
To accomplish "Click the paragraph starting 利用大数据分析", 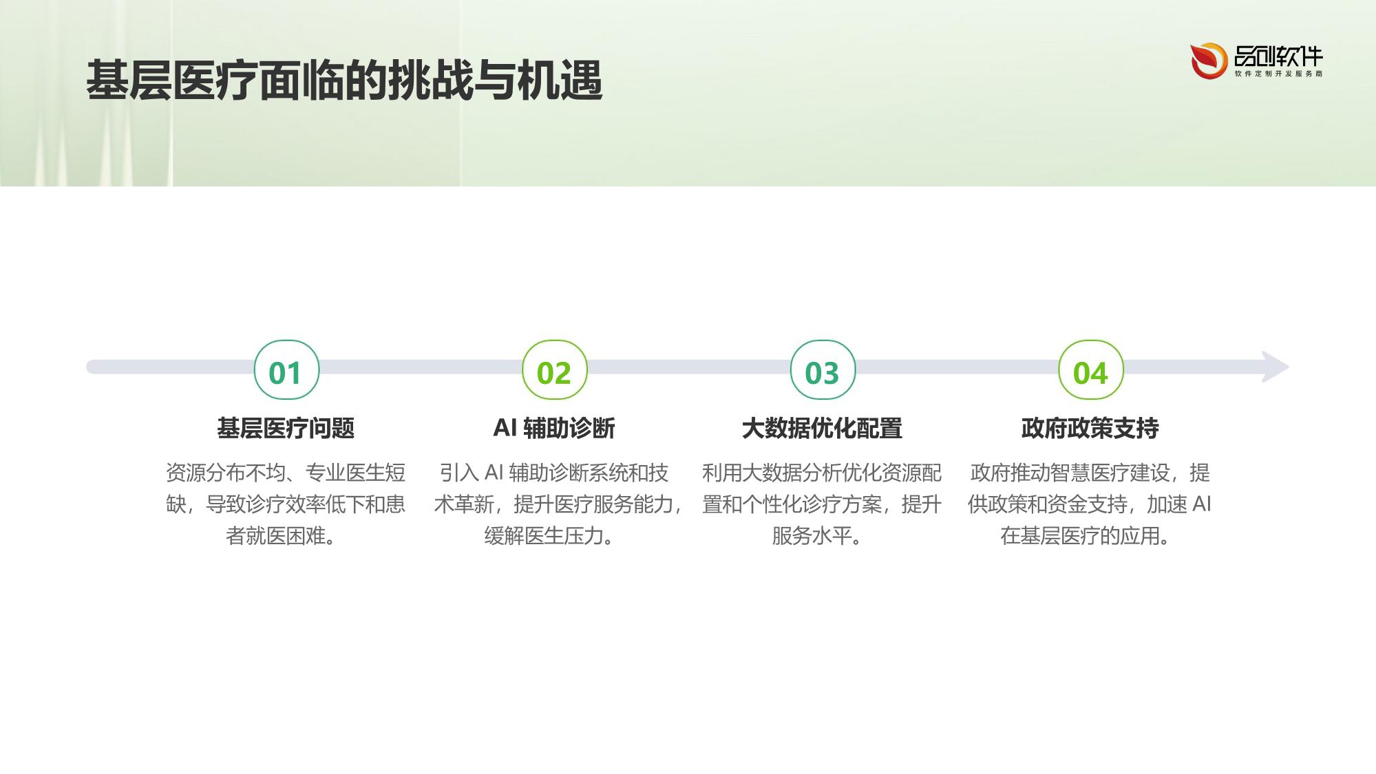I will pyautogui.click(x=822, y=504).
